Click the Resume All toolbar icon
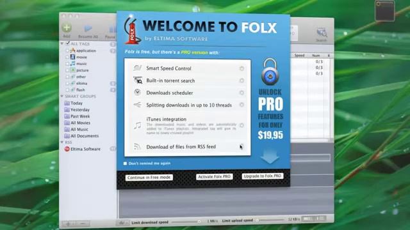This screenshot has height=230, width=410. (88, 28)
